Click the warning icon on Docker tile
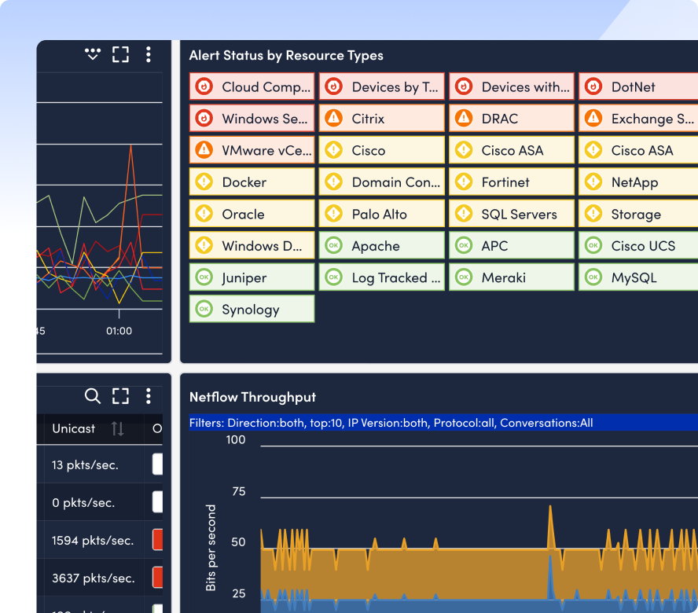 click(204, 182)
